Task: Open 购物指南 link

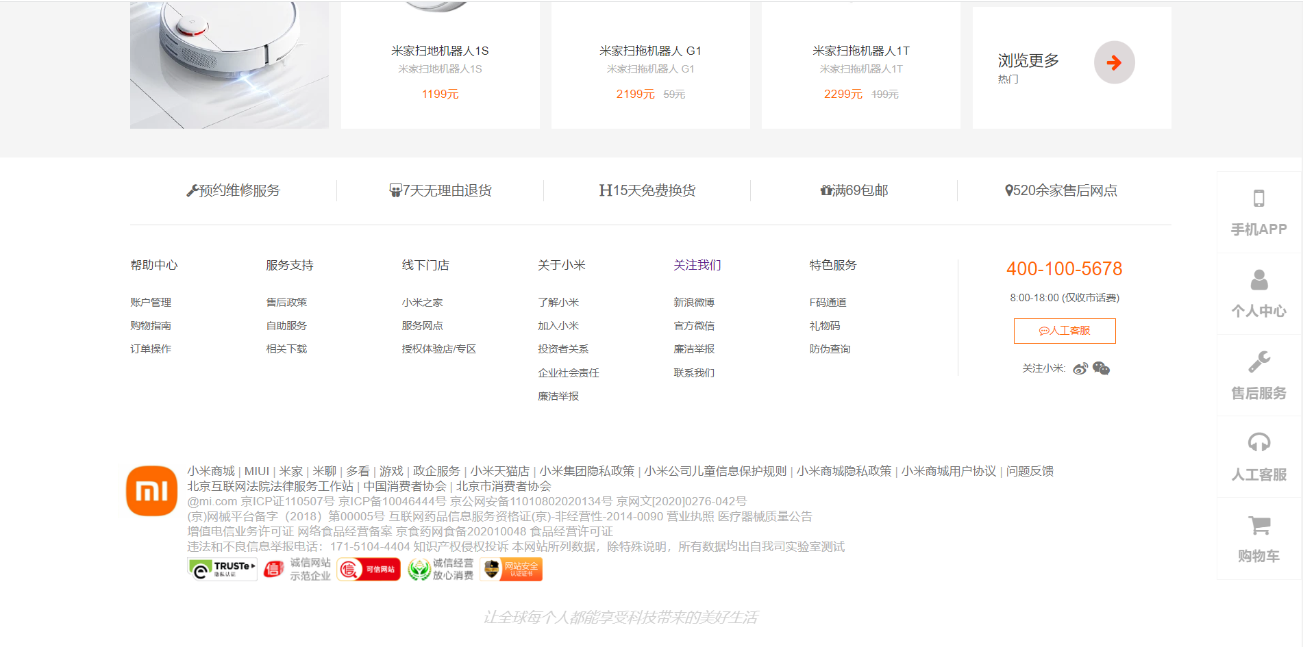Action: pos(151,325)
